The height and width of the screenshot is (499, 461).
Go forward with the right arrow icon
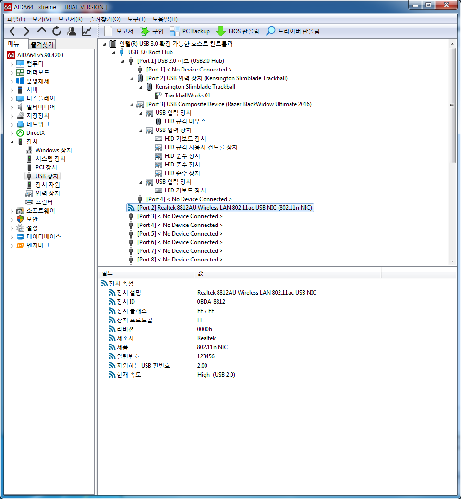tap(27, 31)
